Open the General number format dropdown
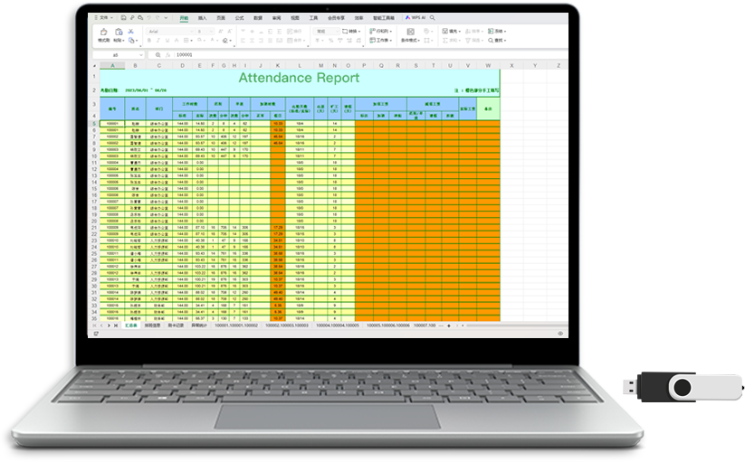This screenshot has width=745, height=462. [x=326, y=32]
